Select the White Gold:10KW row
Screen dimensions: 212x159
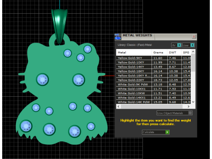(154, 93)
